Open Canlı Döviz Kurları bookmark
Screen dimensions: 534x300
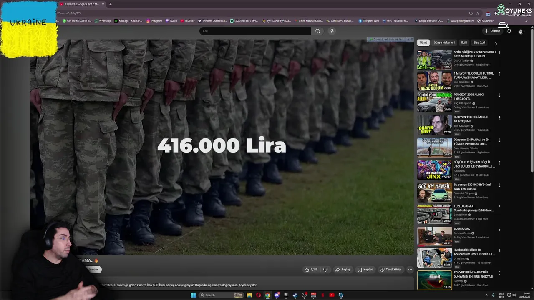pos(340,21)
